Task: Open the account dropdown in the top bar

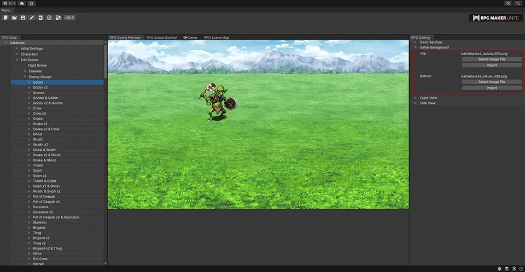Action: (8, 3)
